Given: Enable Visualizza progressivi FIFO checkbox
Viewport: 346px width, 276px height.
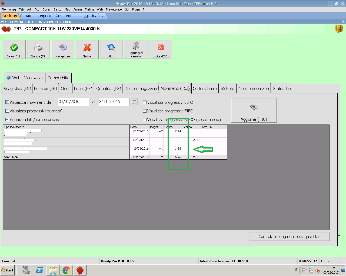Looking at the screenshot, I should 145,111.
